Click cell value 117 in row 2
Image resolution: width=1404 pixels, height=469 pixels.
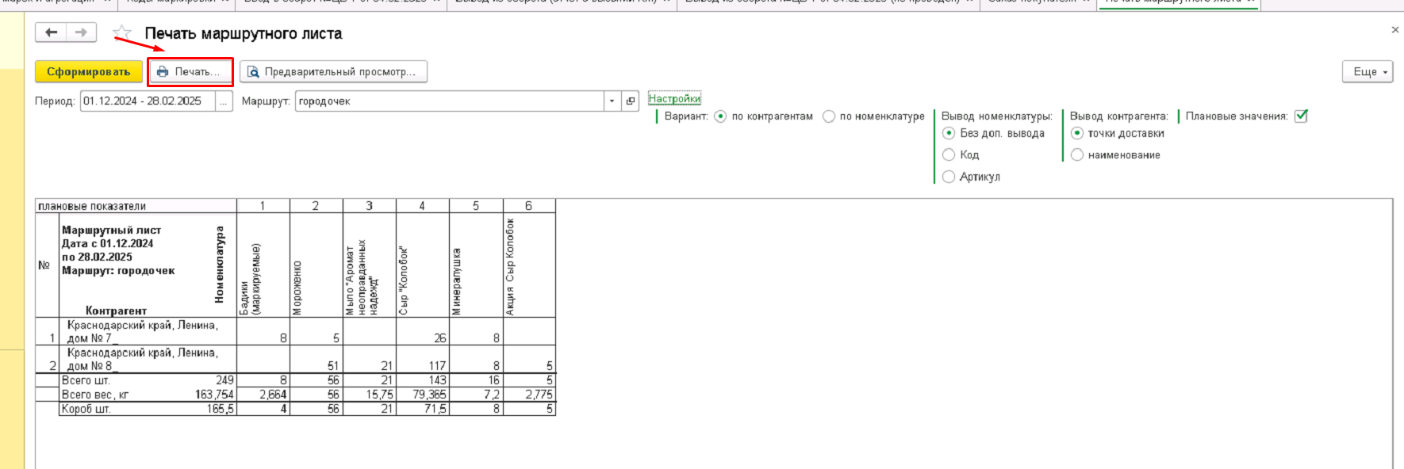[437, 366]
